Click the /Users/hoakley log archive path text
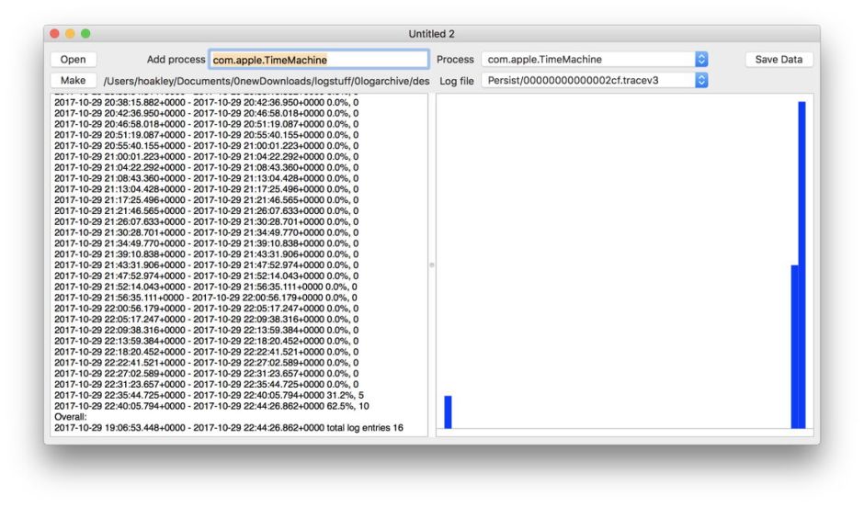This screenshot has height=507, width=864. tap(266, 81)
